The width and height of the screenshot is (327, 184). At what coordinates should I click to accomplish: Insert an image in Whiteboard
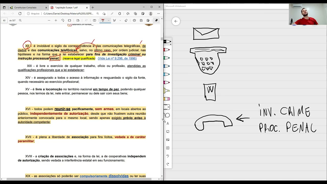(x=168, y=140)
